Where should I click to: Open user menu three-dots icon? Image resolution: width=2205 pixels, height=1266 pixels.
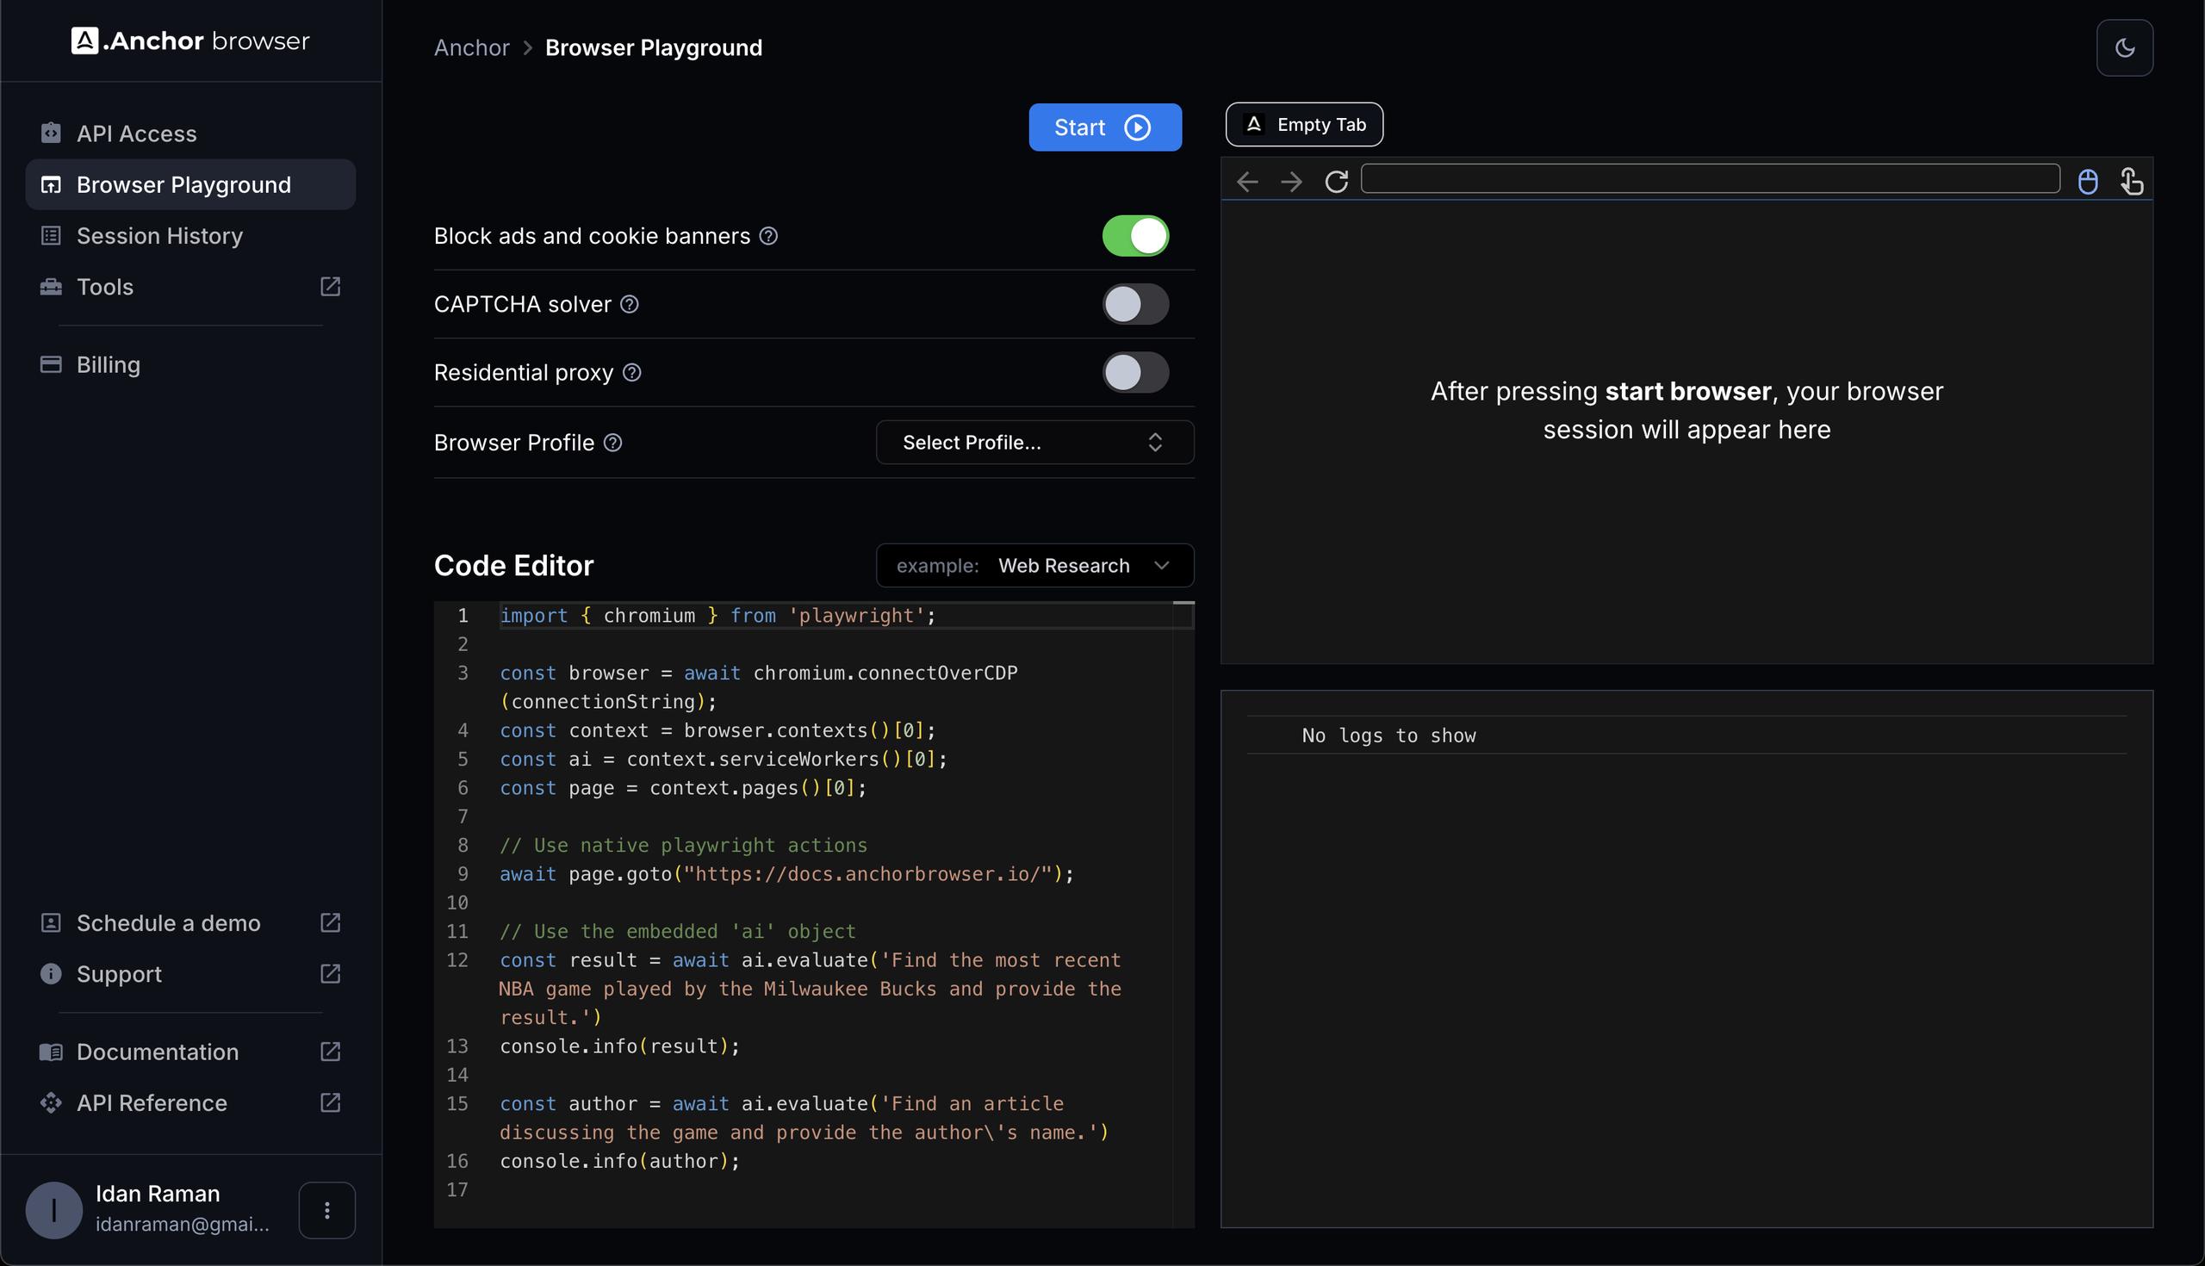coord(327,1209)
